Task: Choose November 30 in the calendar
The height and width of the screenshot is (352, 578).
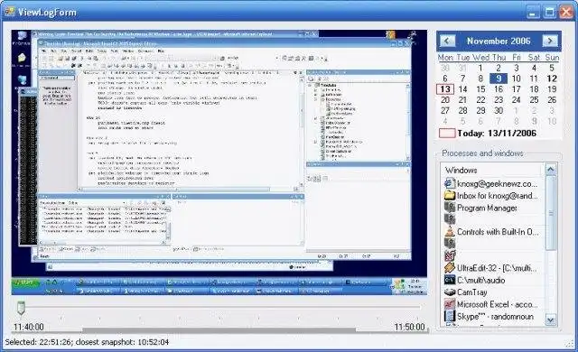Action: tap(499, 110)
